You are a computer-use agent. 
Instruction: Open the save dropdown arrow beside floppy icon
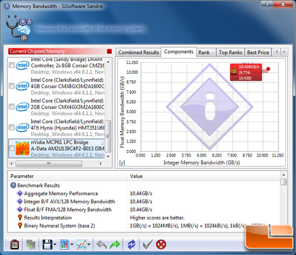pyautogui.click(x=55, y=244)
